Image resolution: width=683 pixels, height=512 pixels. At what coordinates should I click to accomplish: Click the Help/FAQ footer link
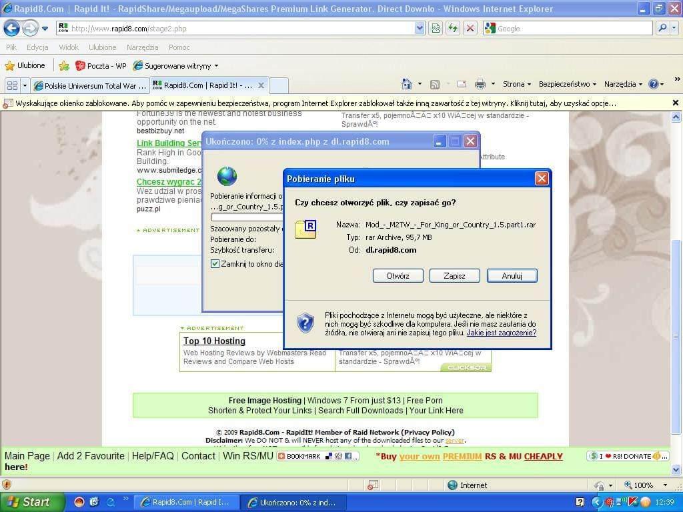click(x=153, y=456)
